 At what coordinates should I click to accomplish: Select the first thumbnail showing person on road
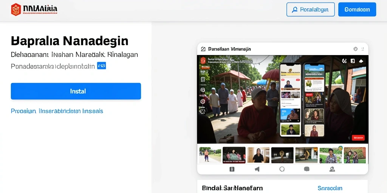click(x=210, y=155)
